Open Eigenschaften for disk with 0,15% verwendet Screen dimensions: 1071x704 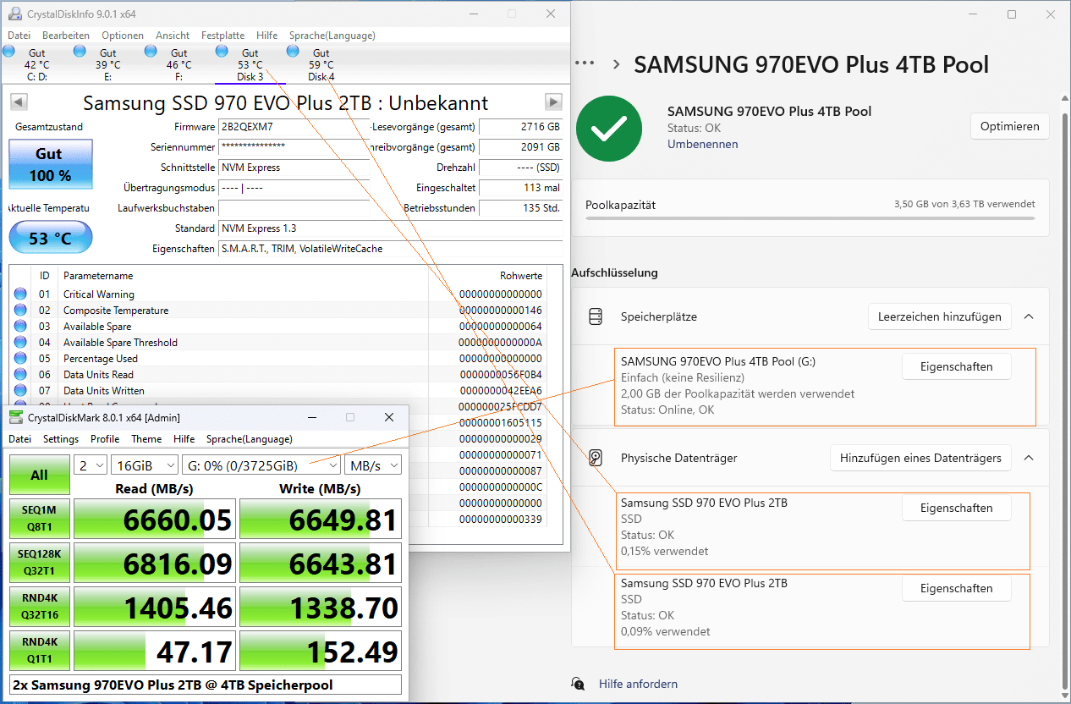(x=957, y=508)
